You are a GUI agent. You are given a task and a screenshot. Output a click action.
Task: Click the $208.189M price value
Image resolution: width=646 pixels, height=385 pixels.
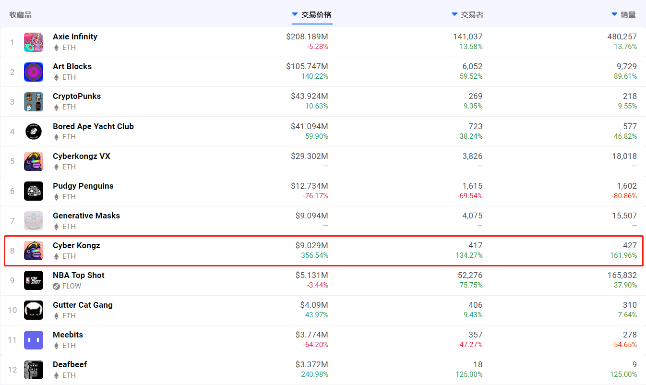(307, 36)
